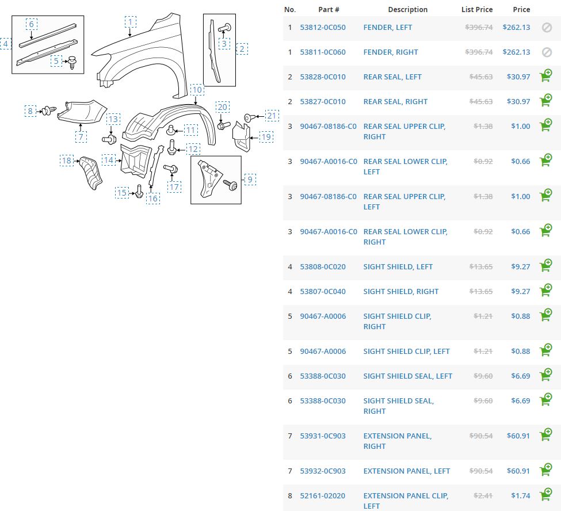Screen dimensions: 561x511
Task: Add EXTENSION PANEL CLIP, LEFT to cart
Action: click(x=545, y=495)
